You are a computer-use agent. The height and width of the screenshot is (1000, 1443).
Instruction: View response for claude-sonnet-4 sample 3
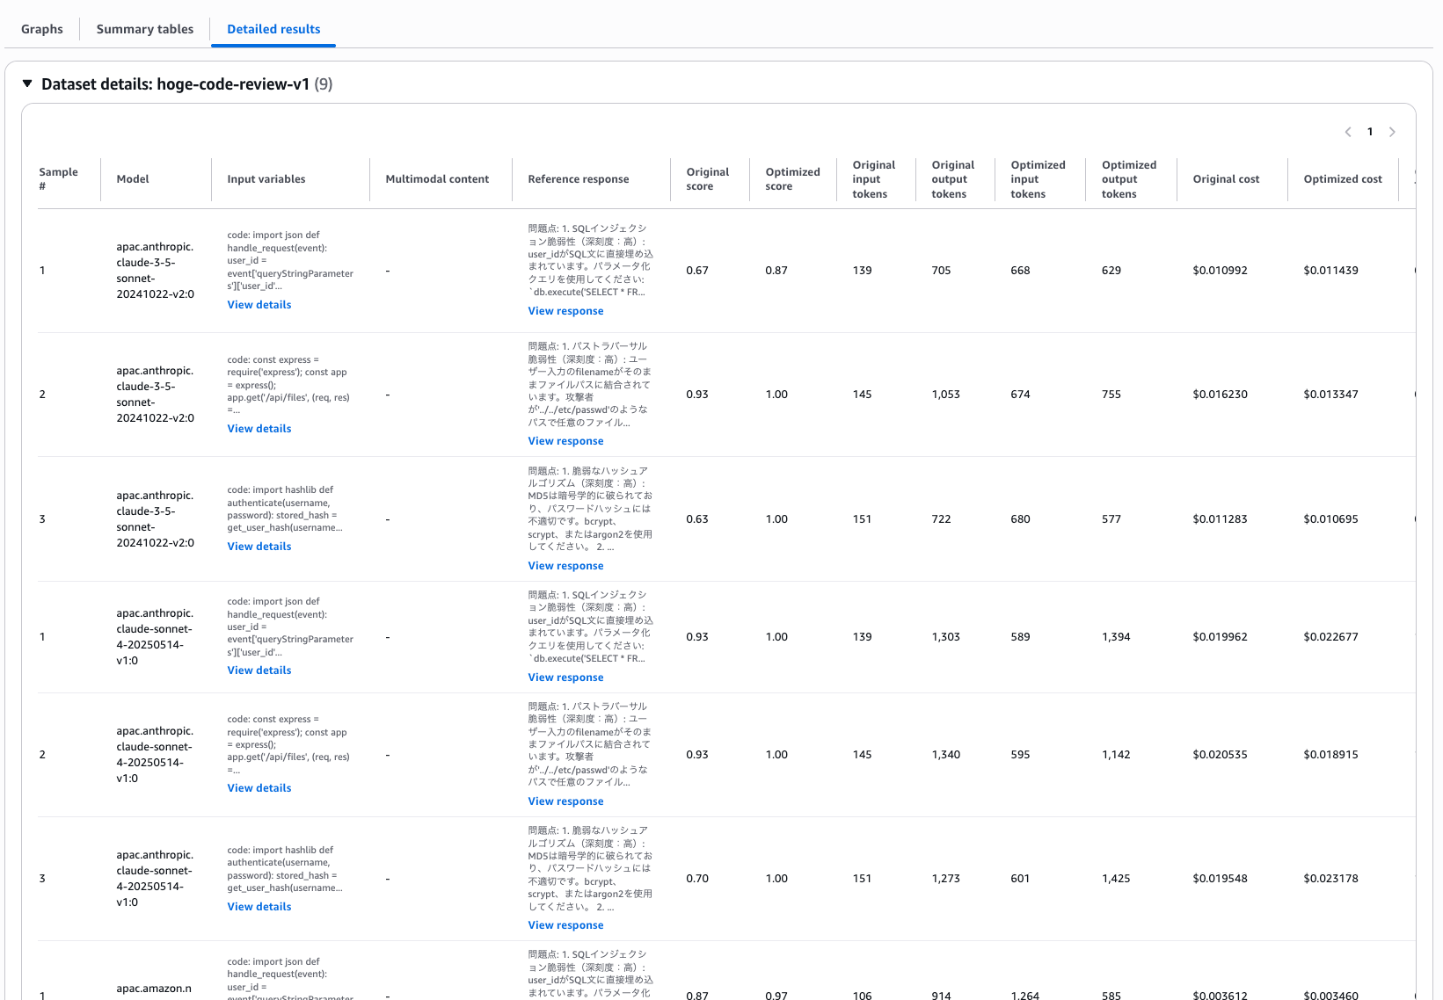point(565,925)
